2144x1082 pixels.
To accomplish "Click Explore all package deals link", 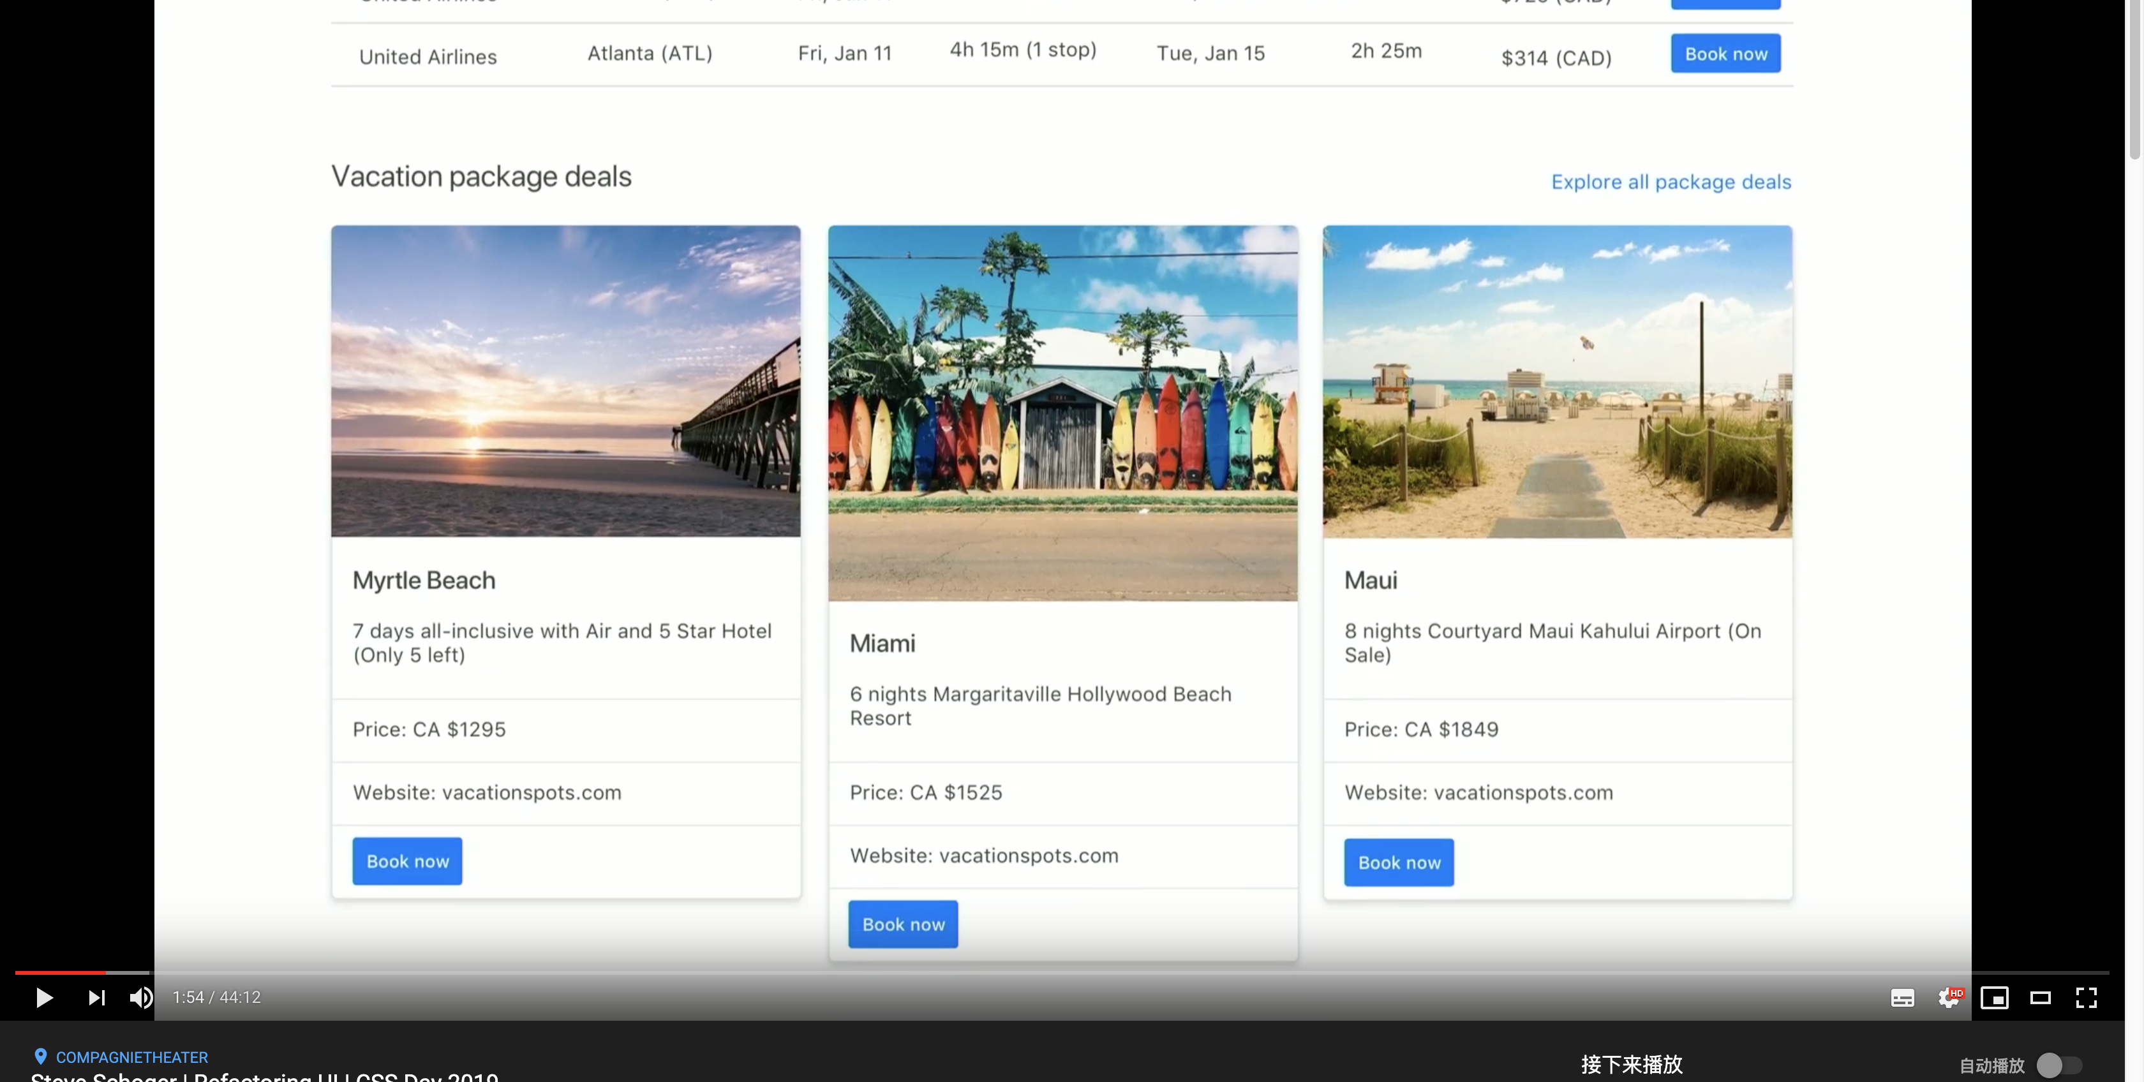I will (1671, 181).
